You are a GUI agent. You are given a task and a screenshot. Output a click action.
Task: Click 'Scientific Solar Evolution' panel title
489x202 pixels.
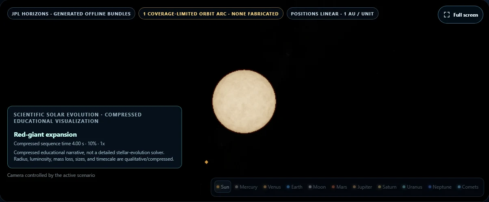click(78, 118)
